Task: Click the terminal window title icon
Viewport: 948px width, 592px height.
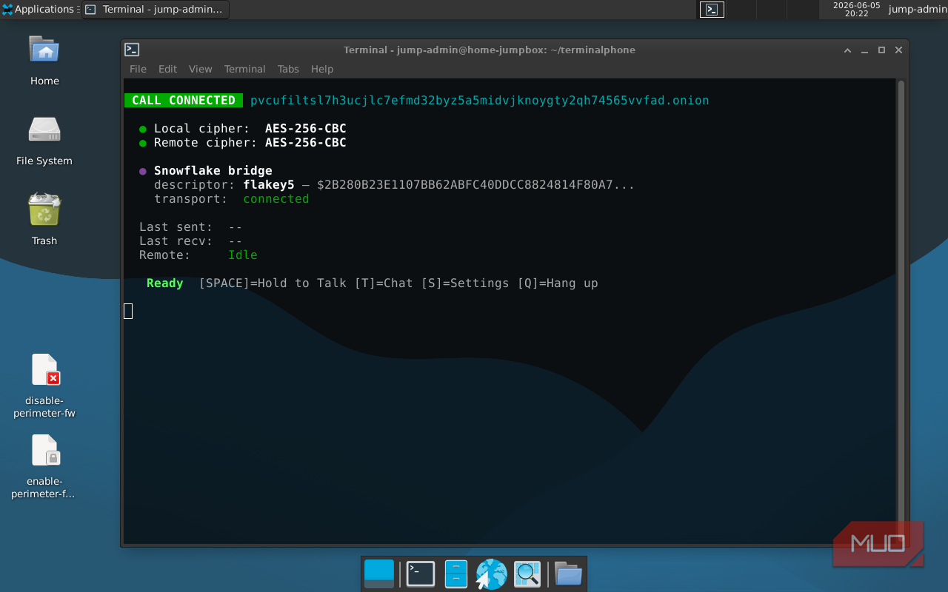Action: tap(132, 50)
